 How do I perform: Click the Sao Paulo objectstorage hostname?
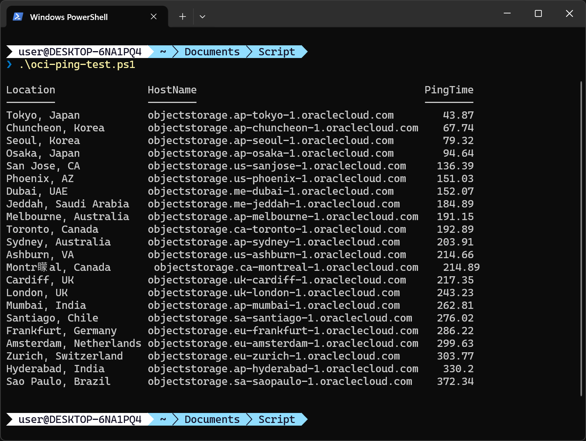280,381
